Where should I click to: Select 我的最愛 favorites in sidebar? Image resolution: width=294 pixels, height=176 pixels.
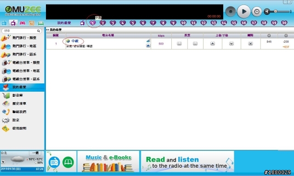(x=22, y=87)
